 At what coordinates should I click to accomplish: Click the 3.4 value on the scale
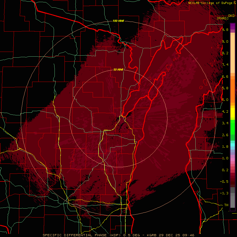pyautogui.click(x=225, y=123)
